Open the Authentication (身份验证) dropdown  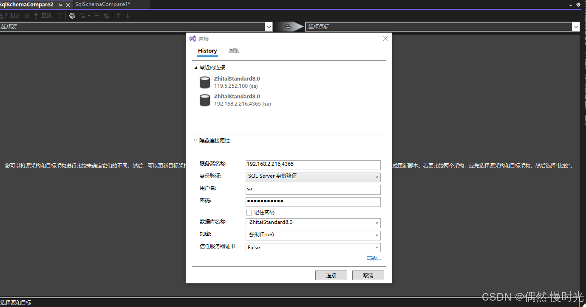(x=313, y=177)
